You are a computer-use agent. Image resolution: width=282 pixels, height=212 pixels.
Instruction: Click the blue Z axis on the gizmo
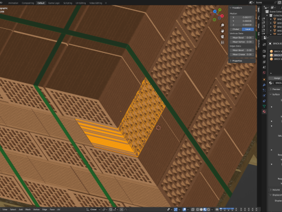click(x=215, y=12)
